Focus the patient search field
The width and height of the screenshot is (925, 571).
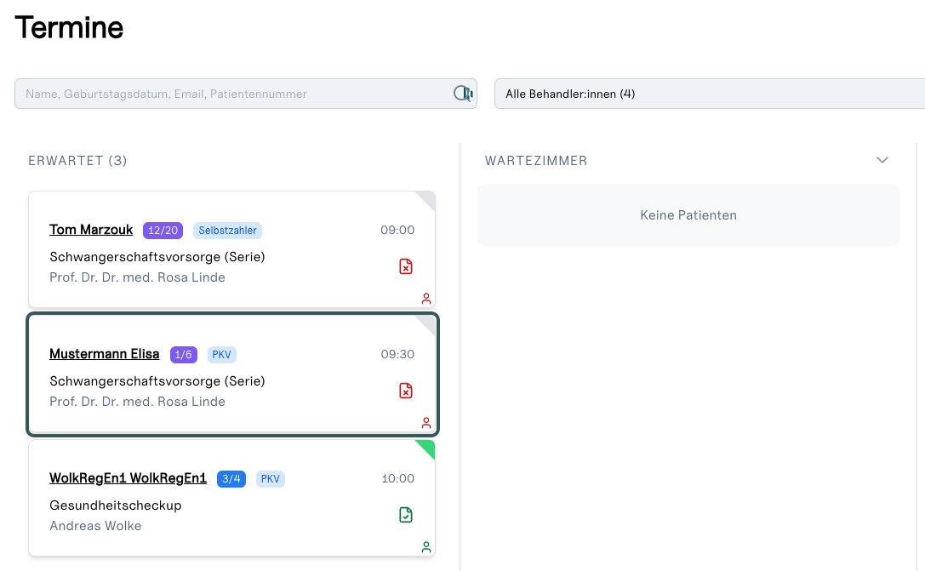(245, 94)
